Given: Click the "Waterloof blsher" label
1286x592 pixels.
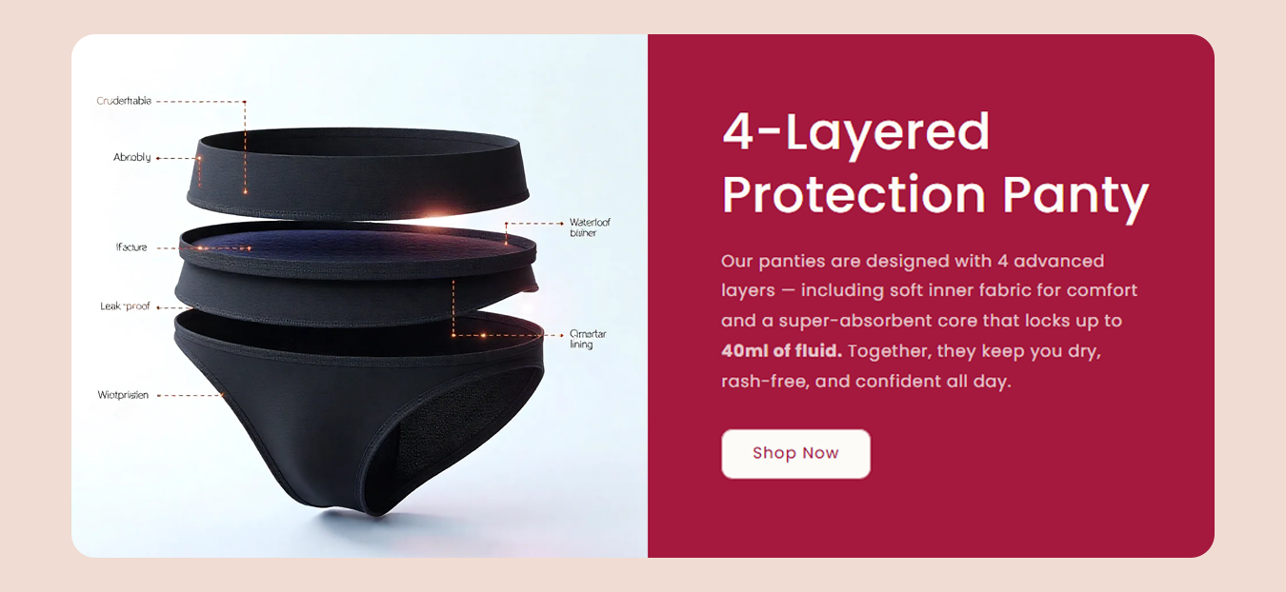Looking at the screenshot, I should click(590, 227).
